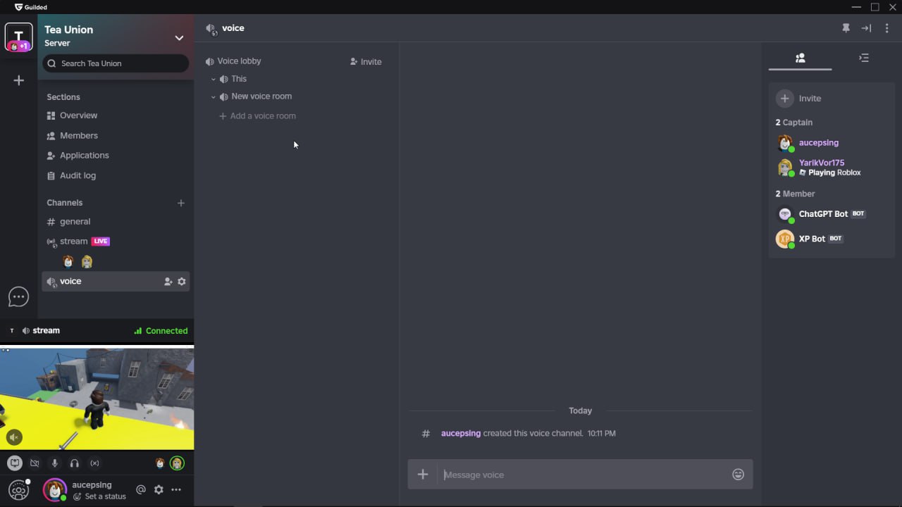Image resolution: width=902 pixels, height=507 pixels.
Task: Open the emoji picker in the message box
Action: [x=738, y=474]
